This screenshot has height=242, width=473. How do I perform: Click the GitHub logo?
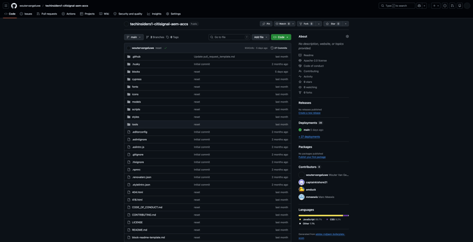(x=14, y=6)
